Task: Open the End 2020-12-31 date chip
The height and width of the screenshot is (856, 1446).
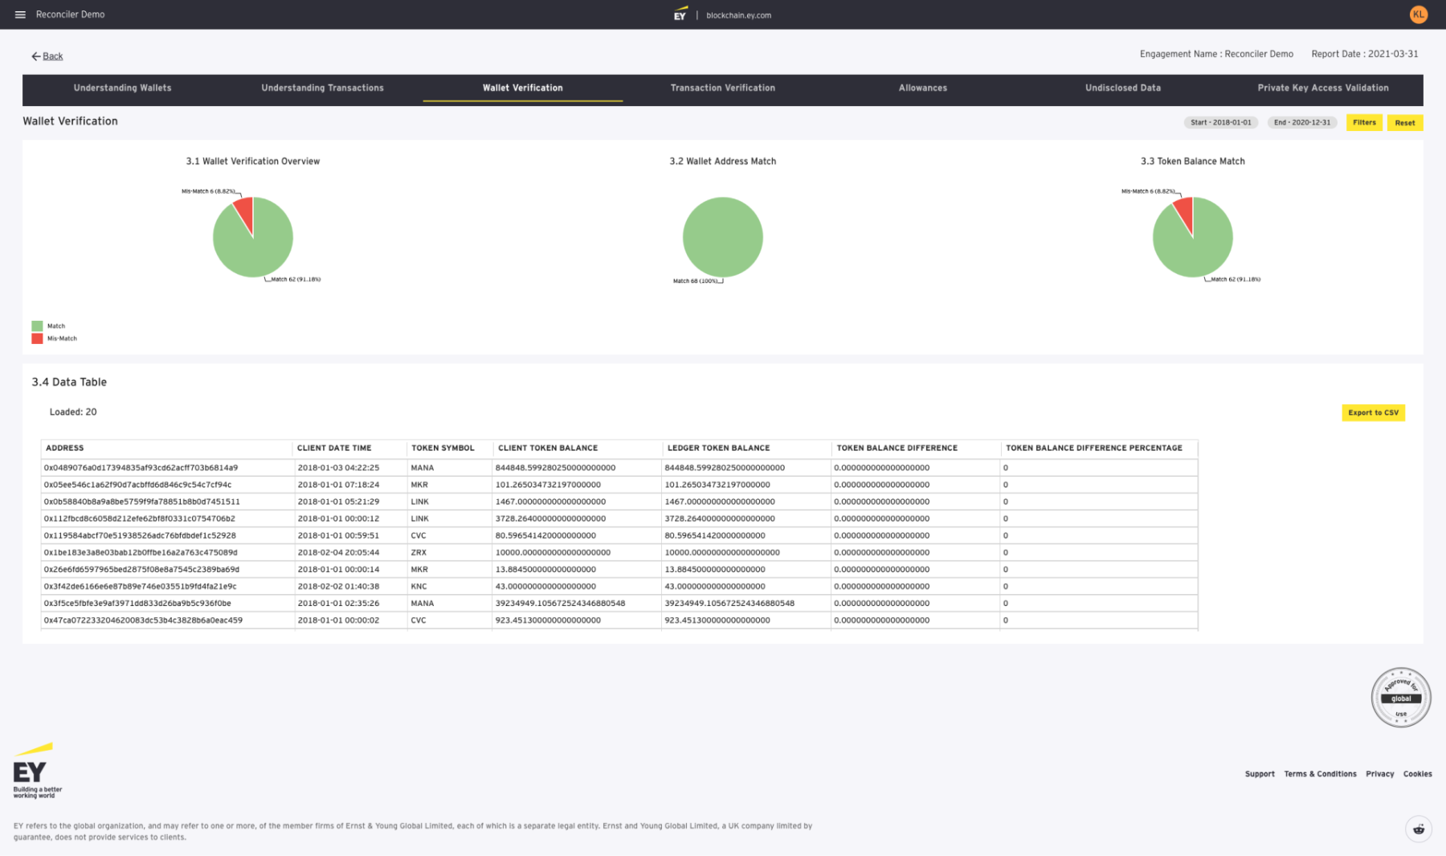Action: 1301,122
